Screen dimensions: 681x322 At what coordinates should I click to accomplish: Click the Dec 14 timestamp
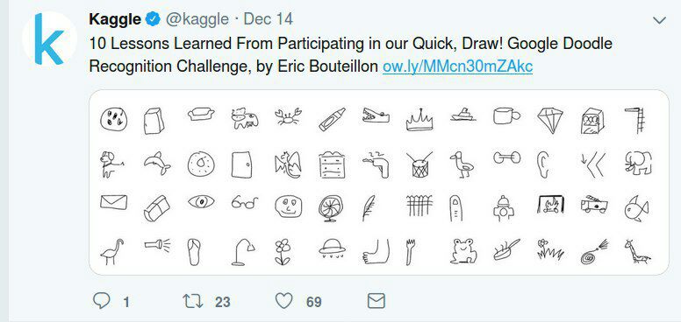[268, 19]
